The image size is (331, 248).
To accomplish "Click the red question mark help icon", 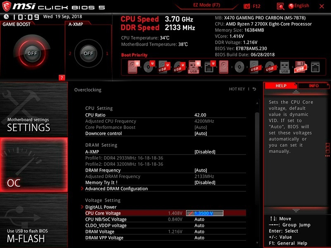I will (62, 78).
